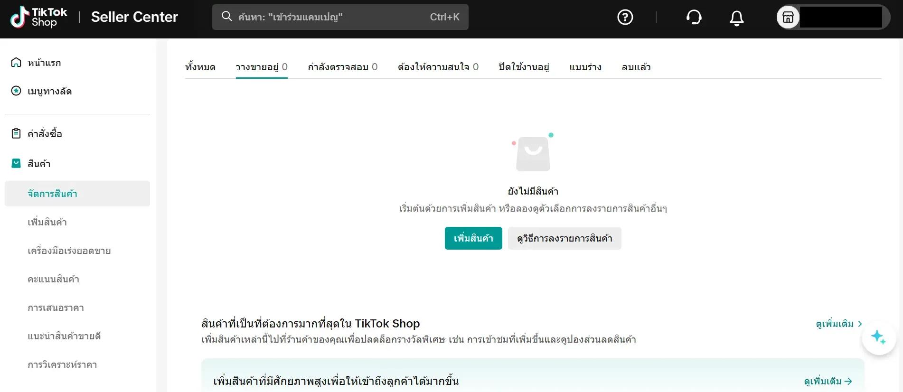Click the ยังไม่มีสินค้า text
The height and width of the screenshot is (392, 903).
(x=533, y=191)
